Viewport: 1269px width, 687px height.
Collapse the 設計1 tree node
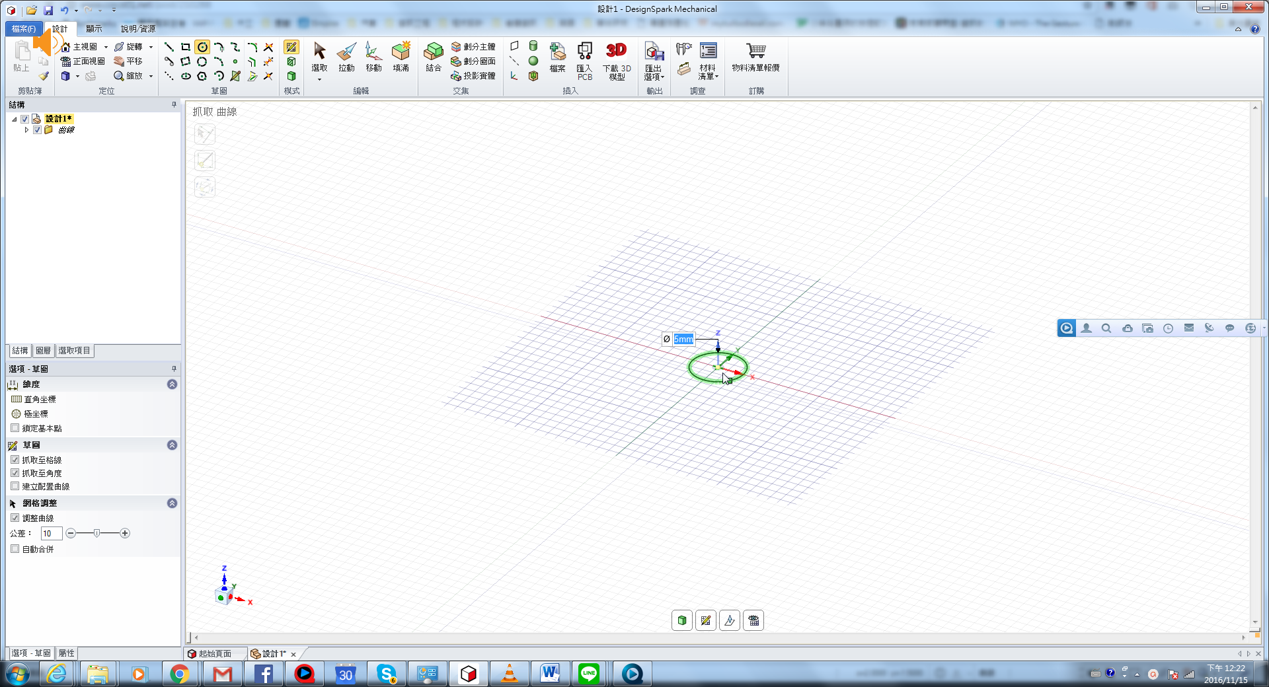[x=15, y=119]
